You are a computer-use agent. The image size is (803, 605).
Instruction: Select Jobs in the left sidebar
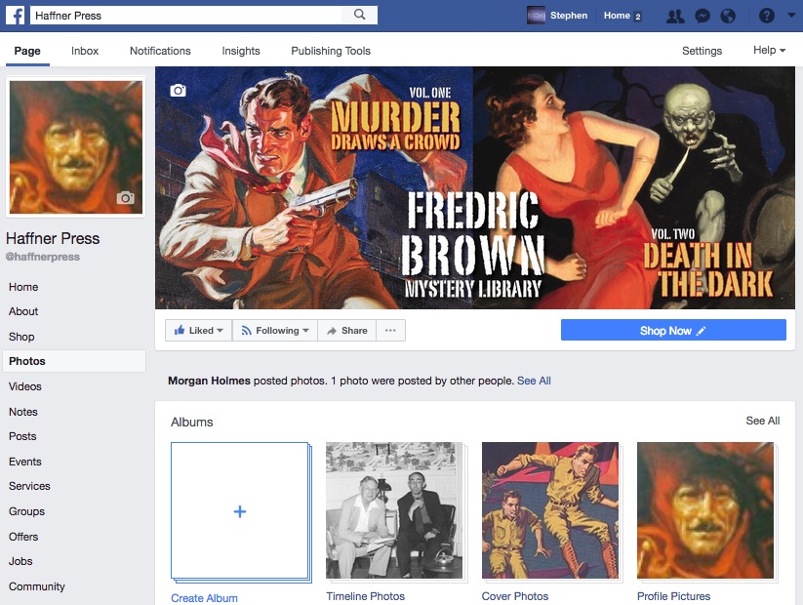coord(20,561)
